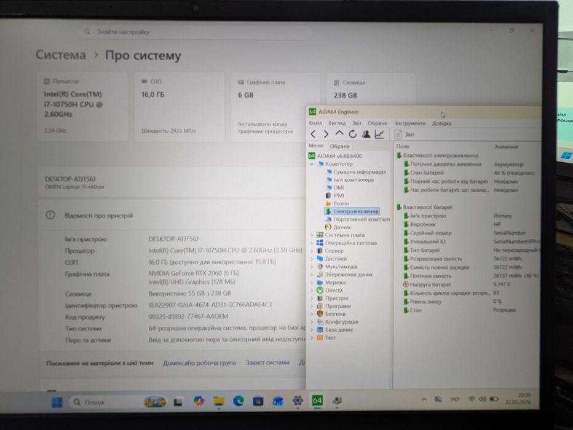The width and height of the screenshot is (573, 430).
Task: Expand the Операційна система node
Action: [x=312, y=243]
